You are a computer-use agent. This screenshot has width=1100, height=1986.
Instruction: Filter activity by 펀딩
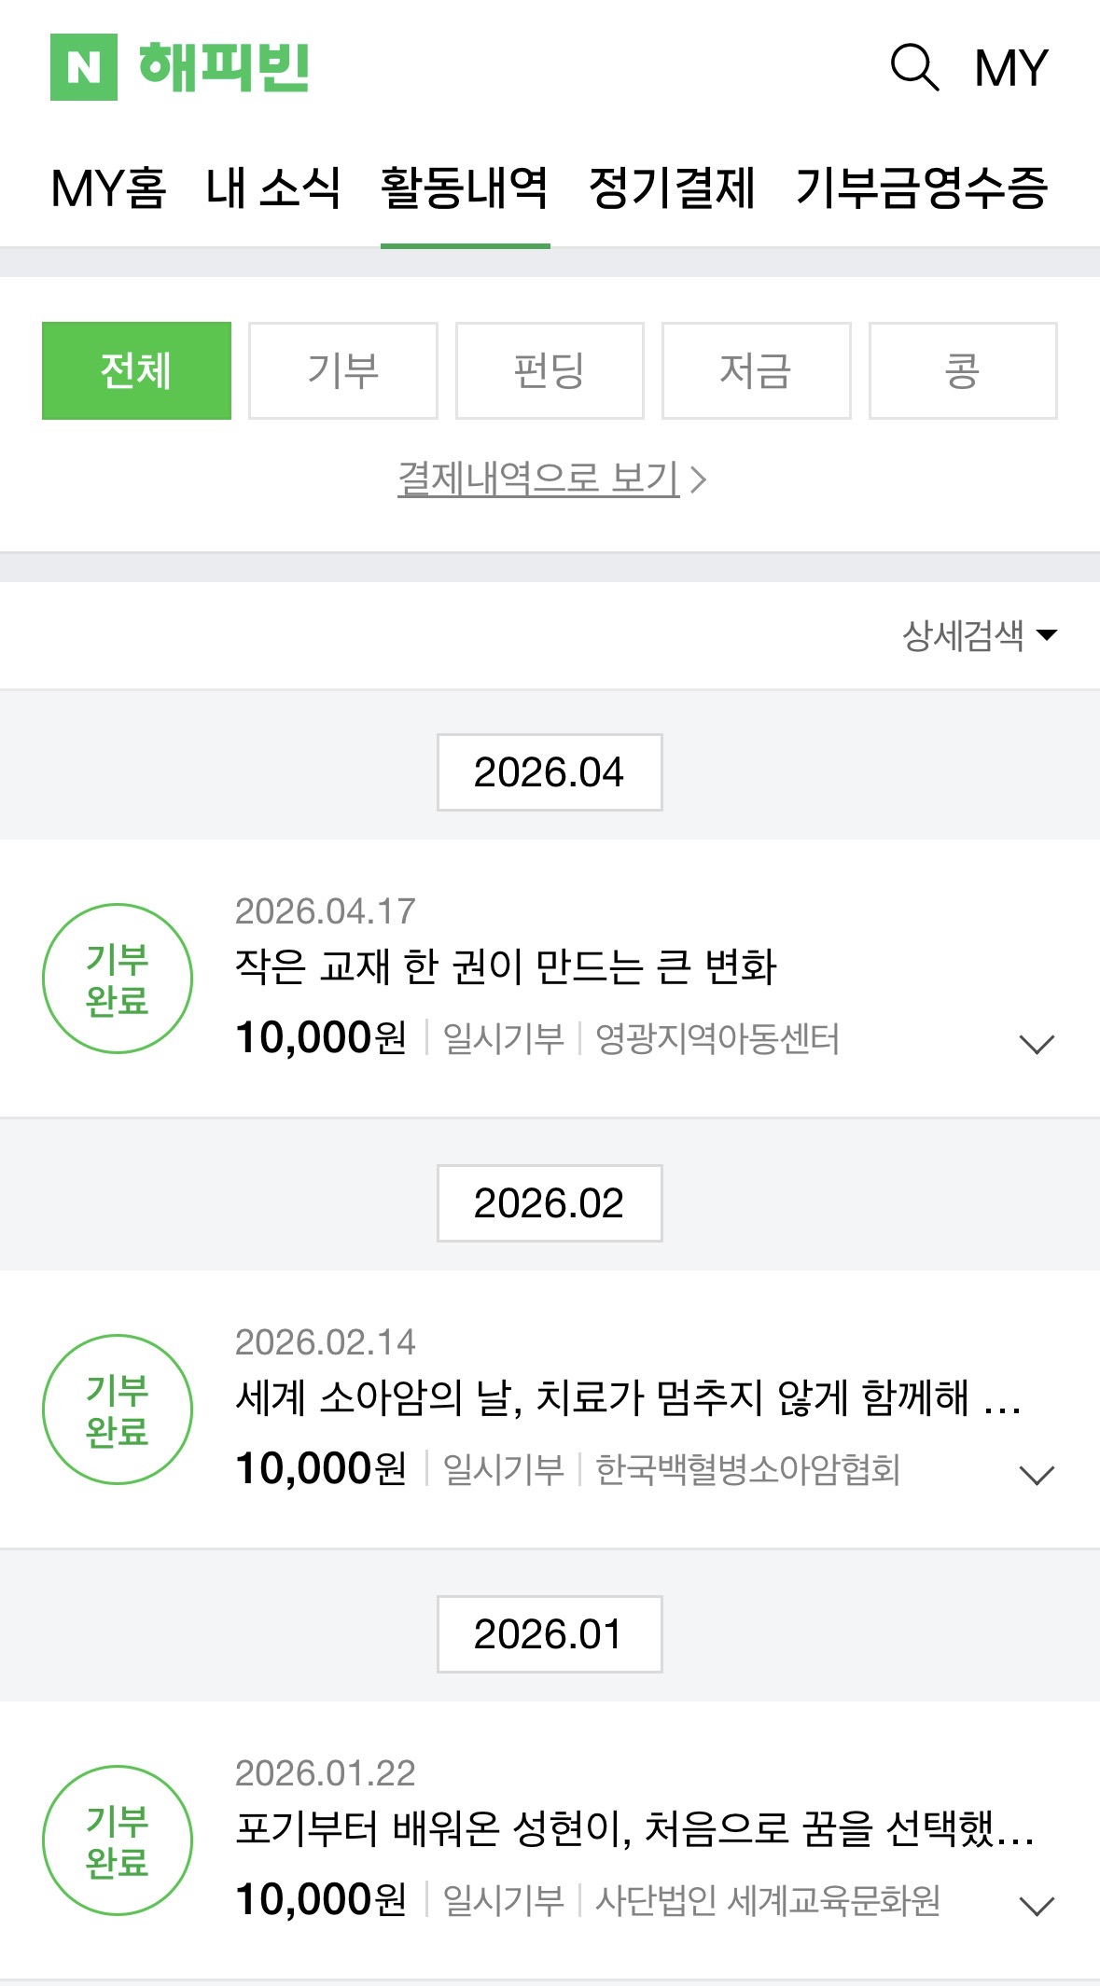(x=550, y=370)
